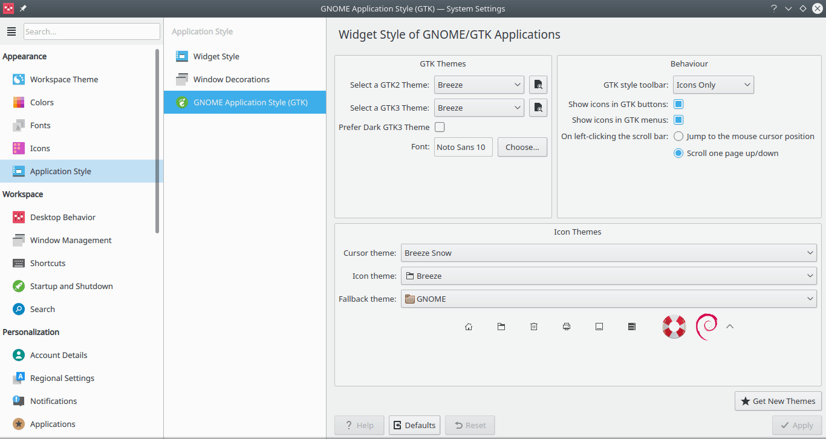
Task: Click the Colors sidebar icon
Action: (x=19, y=102)
